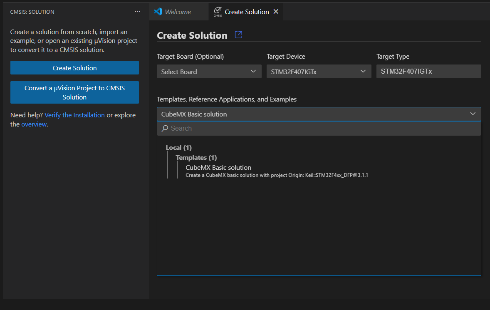Collapse the templates dropdown showing CubeMX Basic solution
Image resolution: width=490 pixels, height=310 pixels.
coord(473,114)
